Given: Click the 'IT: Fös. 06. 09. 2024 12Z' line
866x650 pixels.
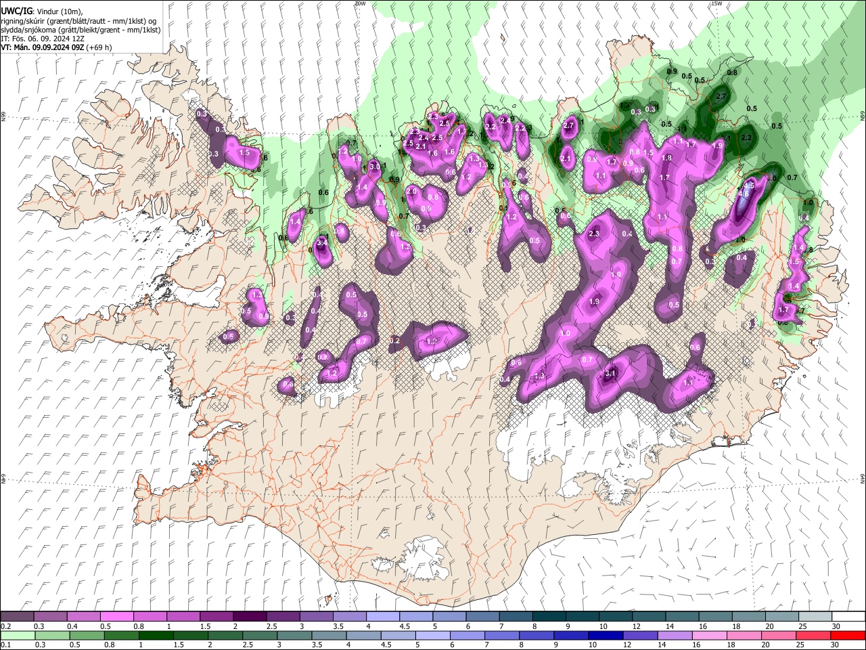Looking at the screenshot, I should point(43,39).
